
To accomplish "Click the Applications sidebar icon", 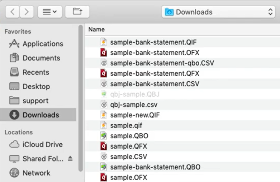I will [x=14, y=44].
